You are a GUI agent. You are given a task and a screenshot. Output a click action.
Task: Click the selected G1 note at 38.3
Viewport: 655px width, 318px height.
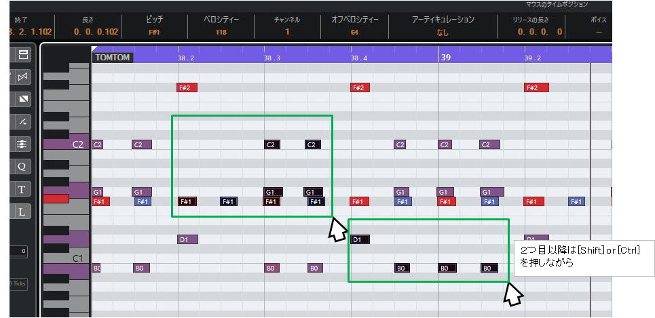[x=273, y=192]
